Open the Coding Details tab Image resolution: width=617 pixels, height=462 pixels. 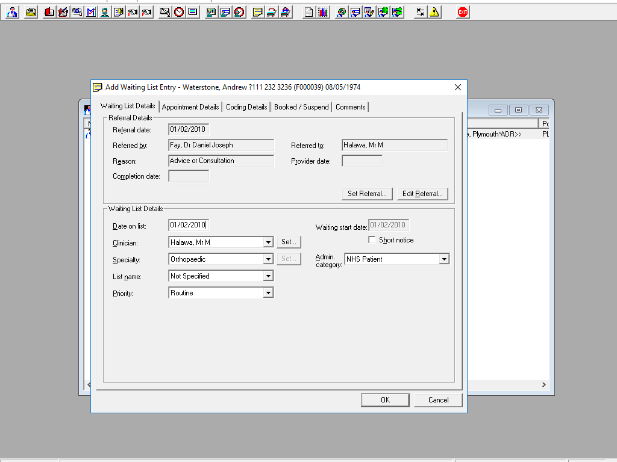click(246, 107)
